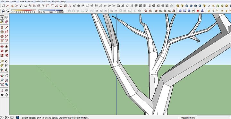Go to the Previous camera view
The height and width of the screenshot is (119, 231).
(x=6, y=85)
